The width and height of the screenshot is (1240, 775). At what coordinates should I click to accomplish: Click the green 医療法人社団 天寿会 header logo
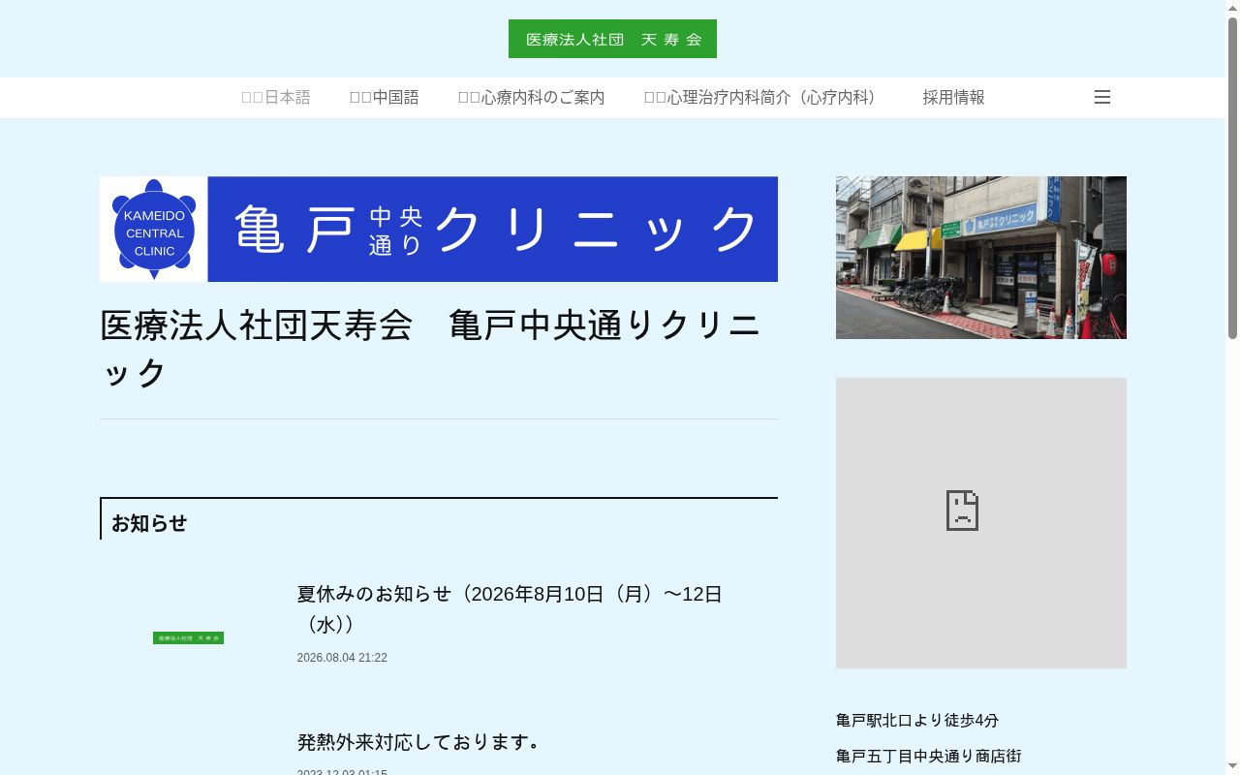click(612, 39)
